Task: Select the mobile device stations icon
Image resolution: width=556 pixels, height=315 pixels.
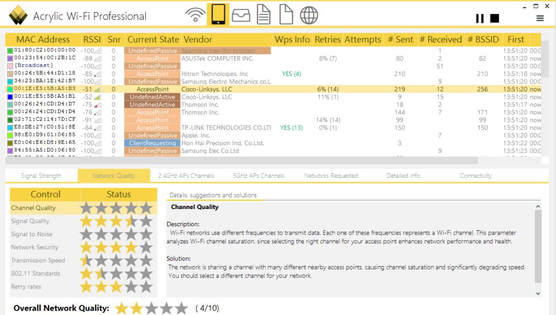Action: click(218, 15)
